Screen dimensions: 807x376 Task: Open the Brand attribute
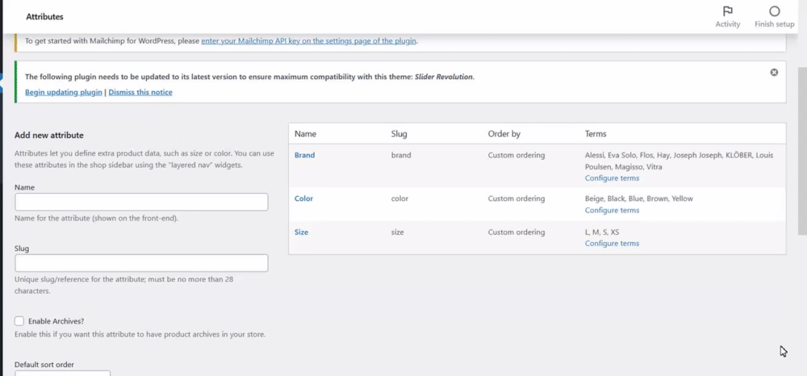[304, 155]
